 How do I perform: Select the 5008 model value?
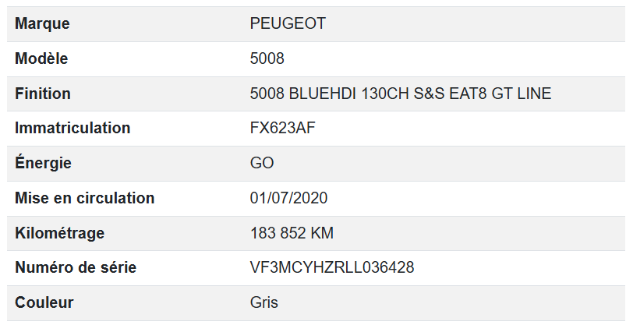[x=267, y=59]
